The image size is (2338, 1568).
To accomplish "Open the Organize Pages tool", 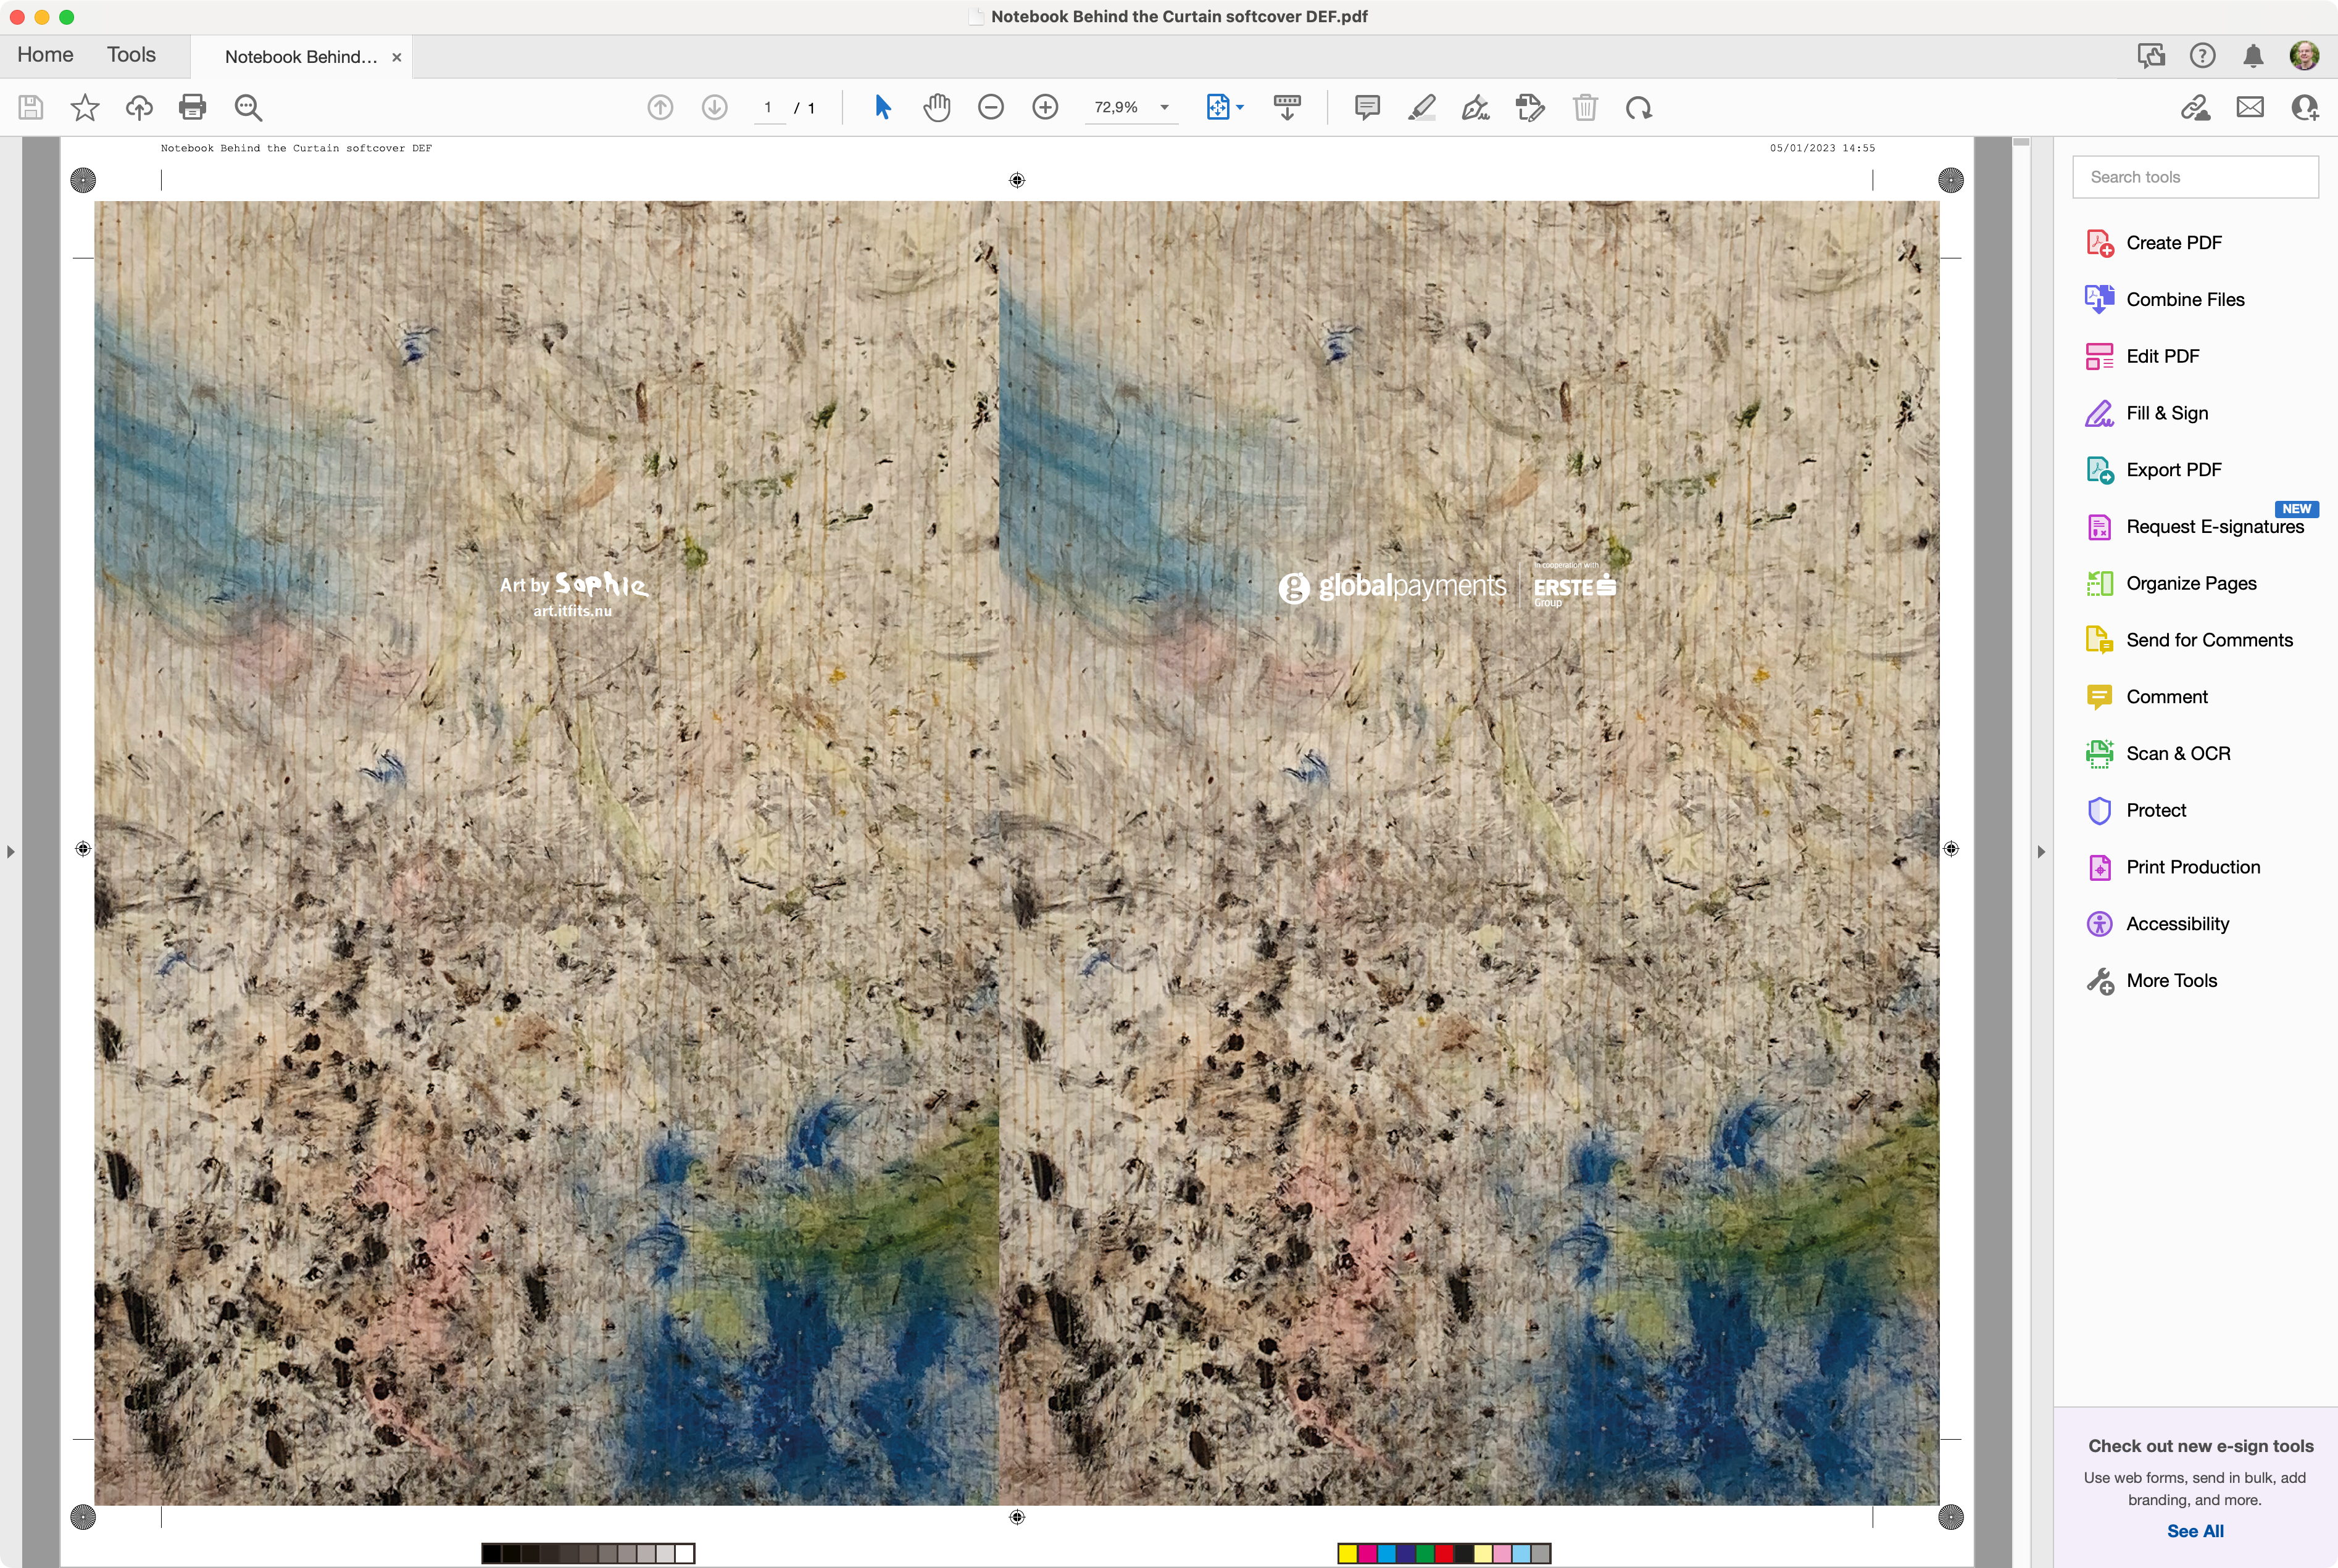I will pyautogui.click(x=2190, y=583).
